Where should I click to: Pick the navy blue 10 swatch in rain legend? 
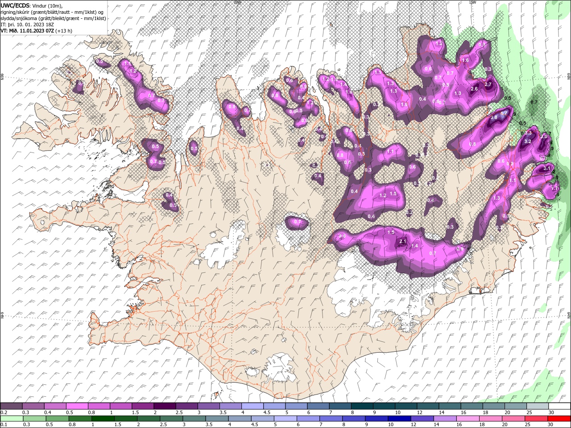click(399, 419)
